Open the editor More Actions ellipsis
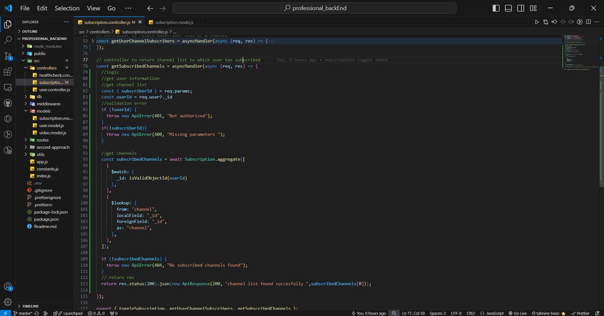This screenshot has width=604, height=316. click(597, 22)
